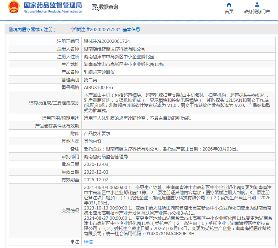Click attachment value 产品技术要求
Viewport: 278px width, 248px height.
coord(97,134)
